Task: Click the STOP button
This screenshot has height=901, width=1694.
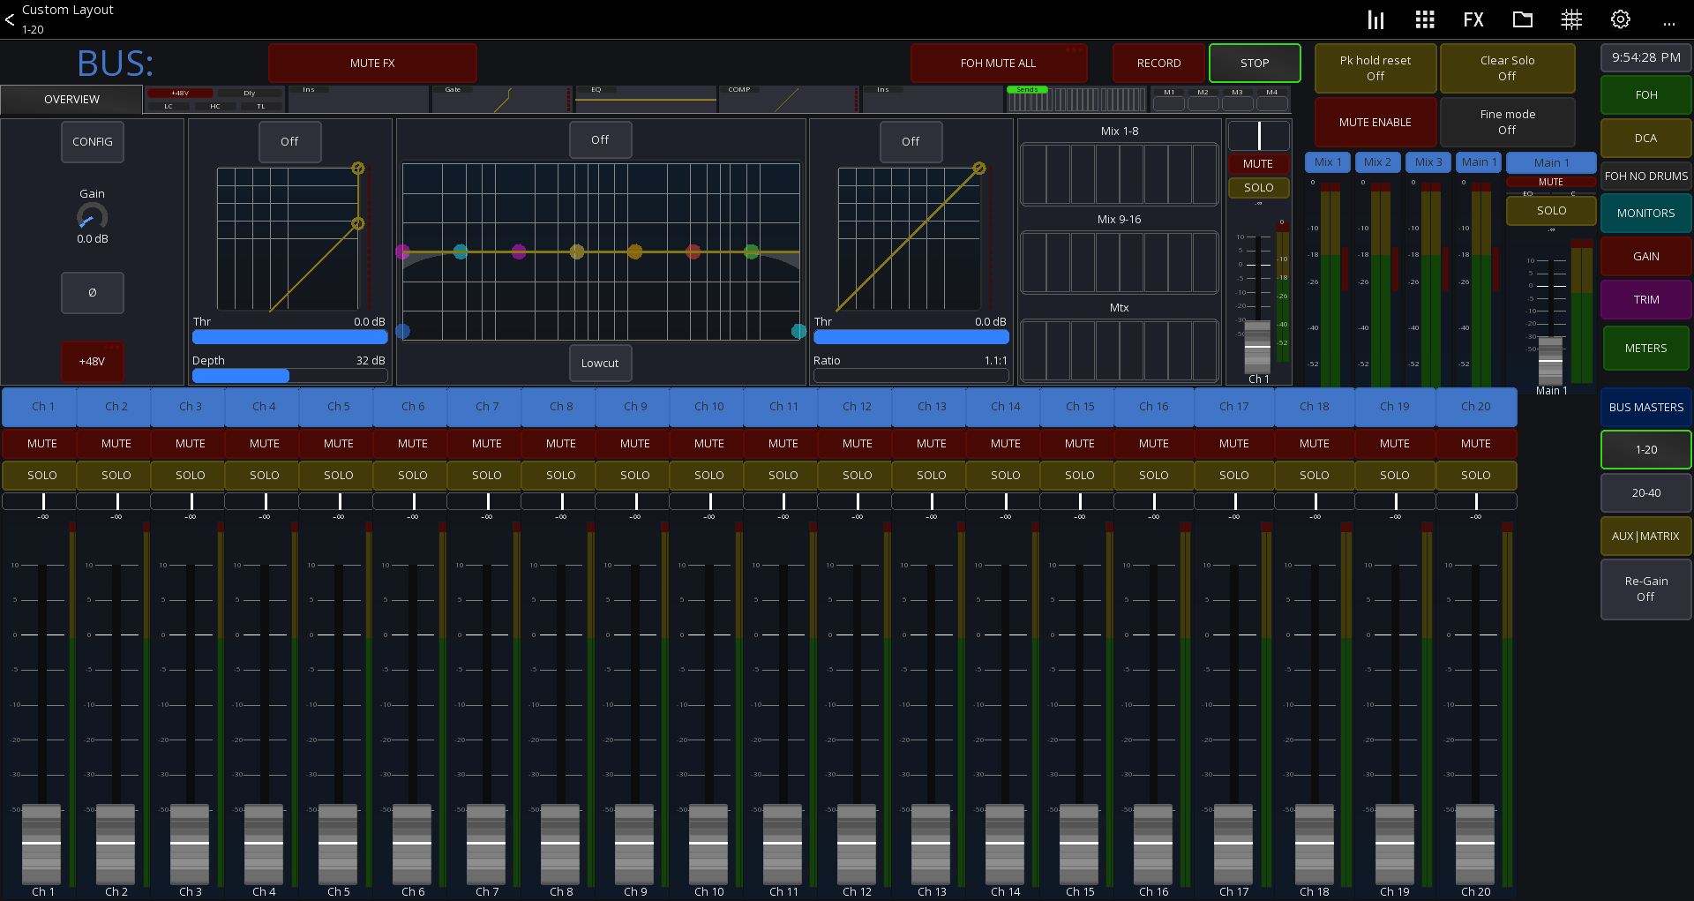Action: tap(1255, 63)
